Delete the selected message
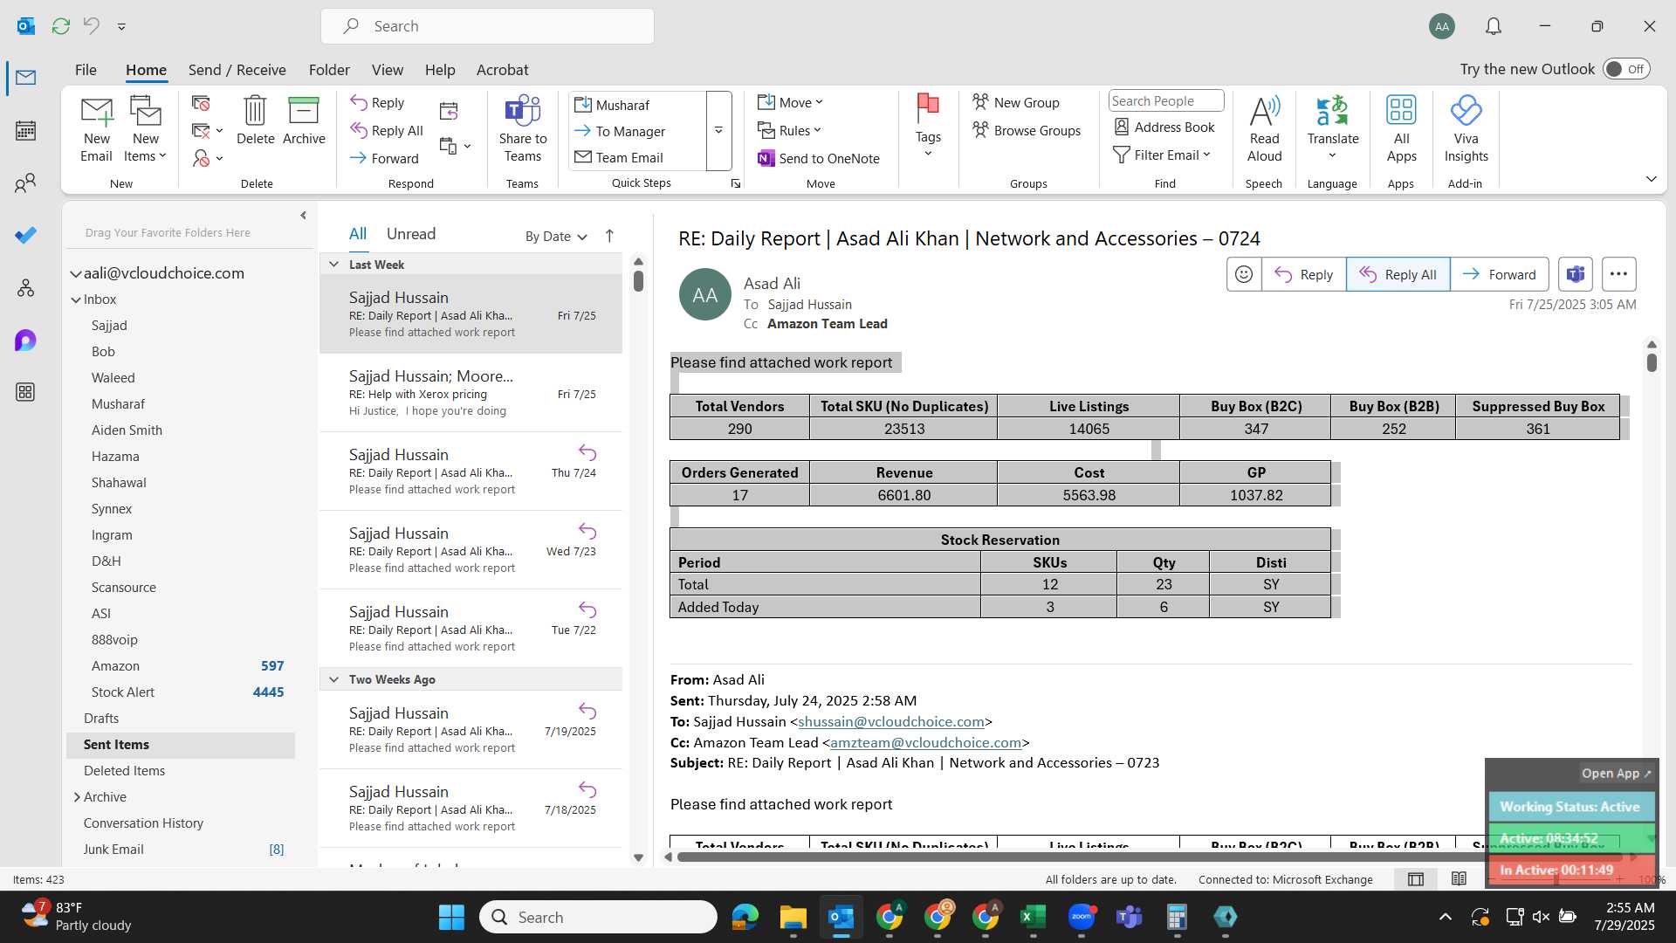The width and height of the screenshot is (1676, 943). point(255,120)
